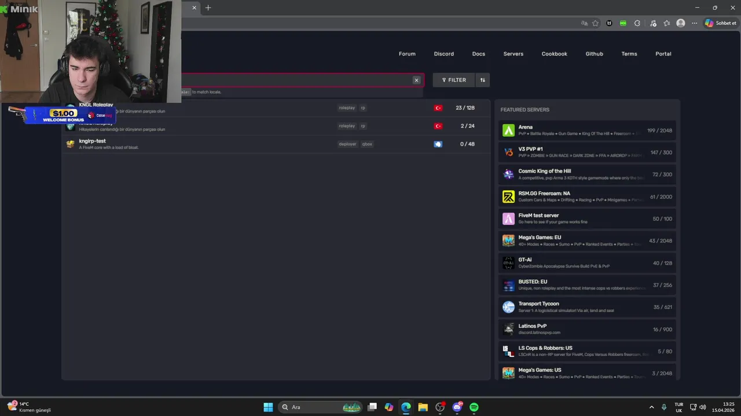
Task: Open Mega's Games: US server
Action: click(x=587, y=373)
